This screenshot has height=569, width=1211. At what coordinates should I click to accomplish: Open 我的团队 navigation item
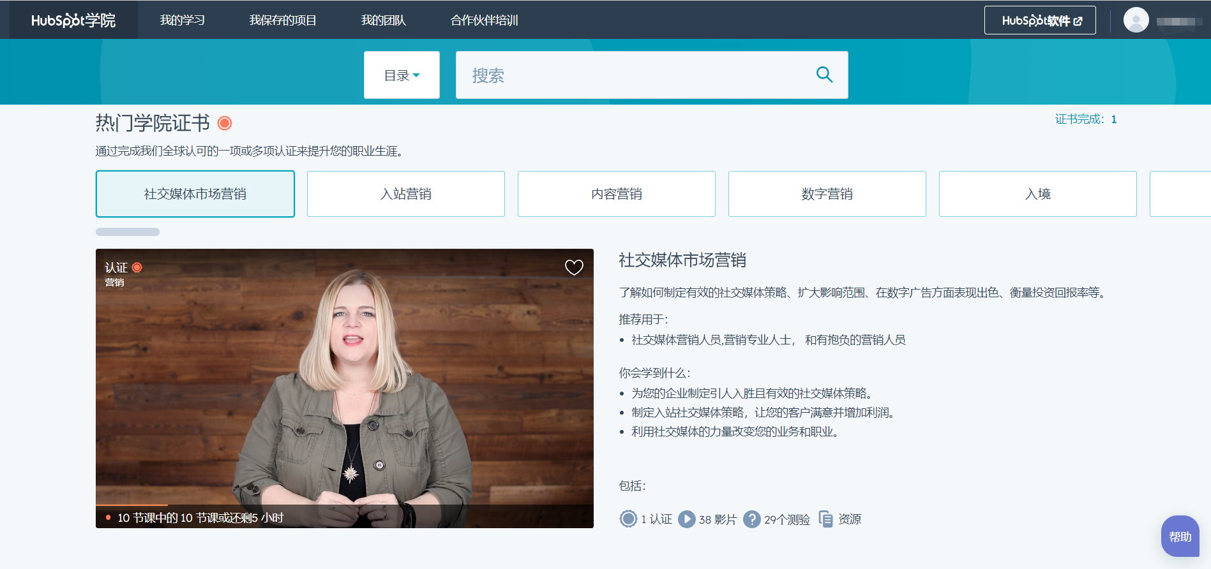383,20
